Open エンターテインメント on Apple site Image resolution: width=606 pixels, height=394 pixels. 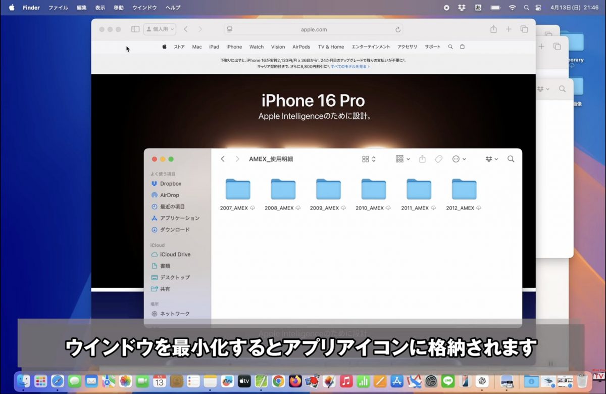(x=371, y=47)
